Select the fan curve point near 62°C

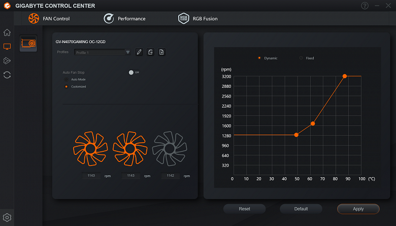313,123
